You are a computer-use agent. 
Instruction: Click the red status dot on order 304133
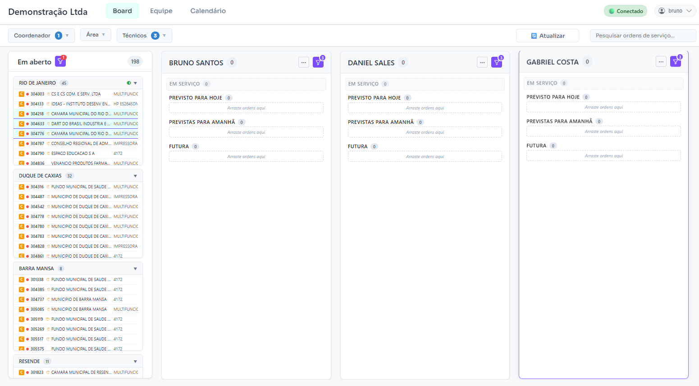point(27,104)
